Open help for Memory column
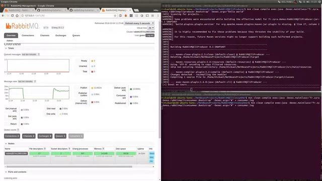The width and height of the screenshot is (322, 181). coord(103,149)
